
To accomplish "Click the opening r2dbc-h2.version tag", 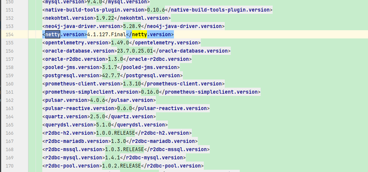I will [69, 133].
